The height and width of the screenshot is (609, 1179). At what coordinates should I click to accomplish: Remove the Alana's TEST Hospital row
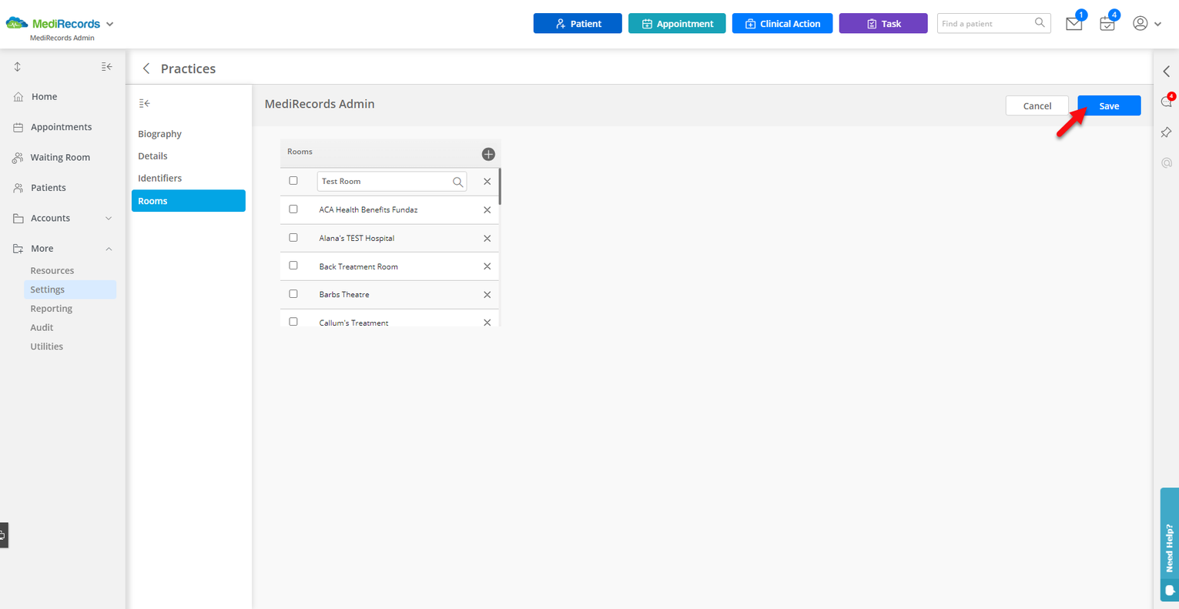(487, 239)
